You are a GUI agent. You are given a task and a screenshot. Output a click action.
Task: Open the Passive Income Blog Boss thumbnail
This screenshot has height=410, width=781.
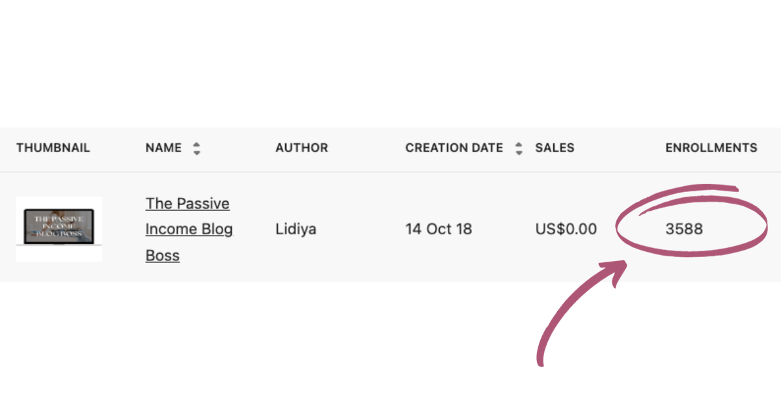(59, 228)
